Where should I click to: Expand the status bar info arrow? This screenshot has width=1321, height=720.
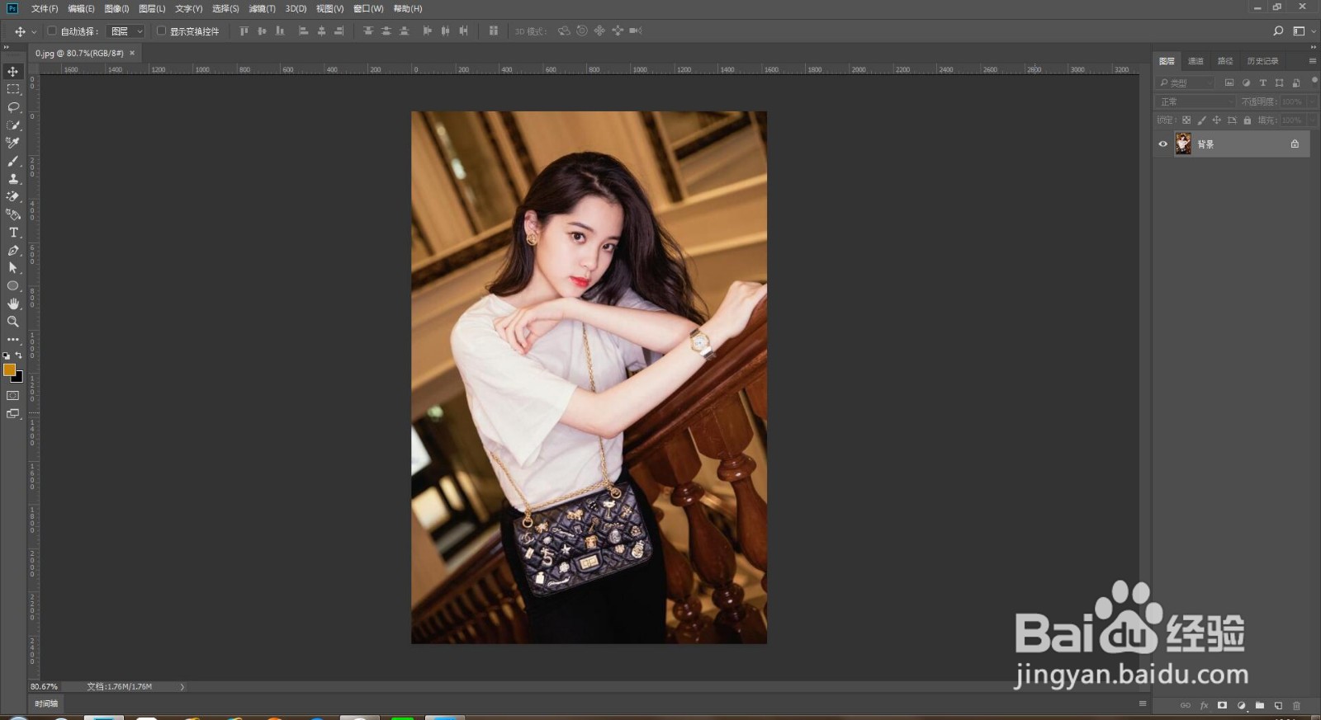[182, 686]
